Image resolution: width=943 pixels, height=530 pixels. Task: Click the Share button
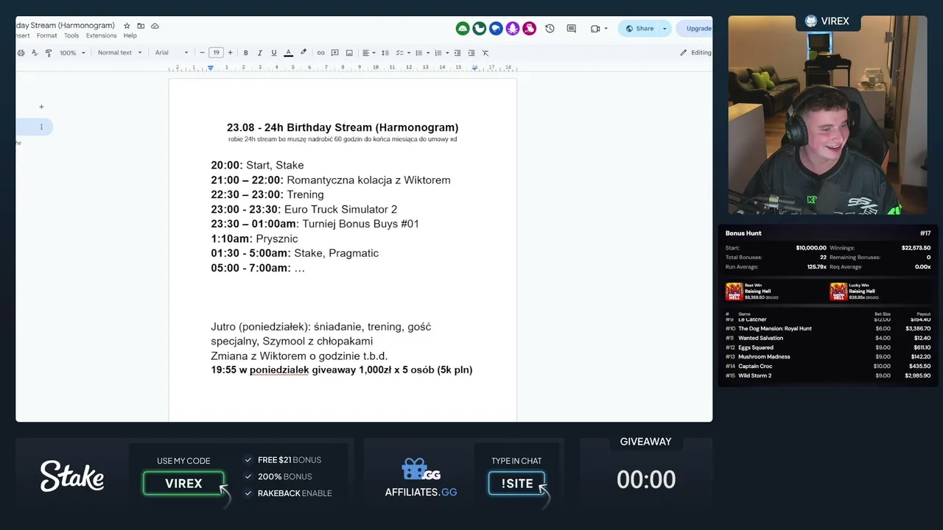pyautogui.click(x=639, y=29)
